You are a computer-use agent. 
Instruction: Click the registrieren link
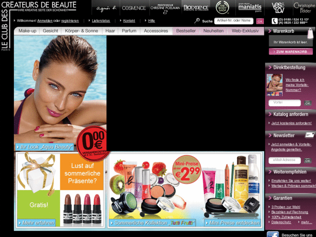70,21
